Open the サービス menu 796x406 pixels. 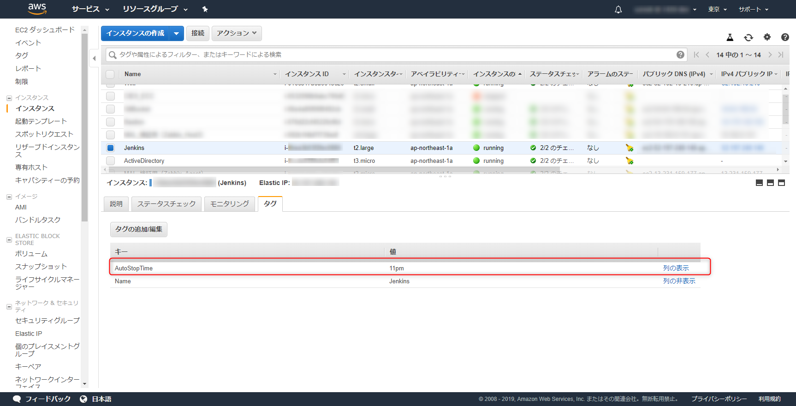pyautogui.click(x=90, y=9)
